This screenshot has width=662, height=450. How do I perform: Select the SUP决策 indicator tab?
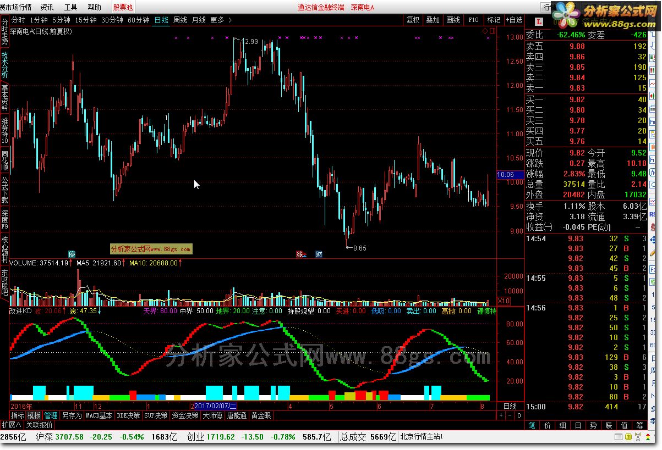click(156, 415)
